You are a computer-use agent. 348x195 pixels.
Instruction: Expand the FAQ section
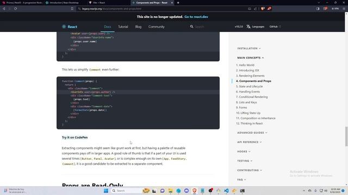(x=241, y=179)
